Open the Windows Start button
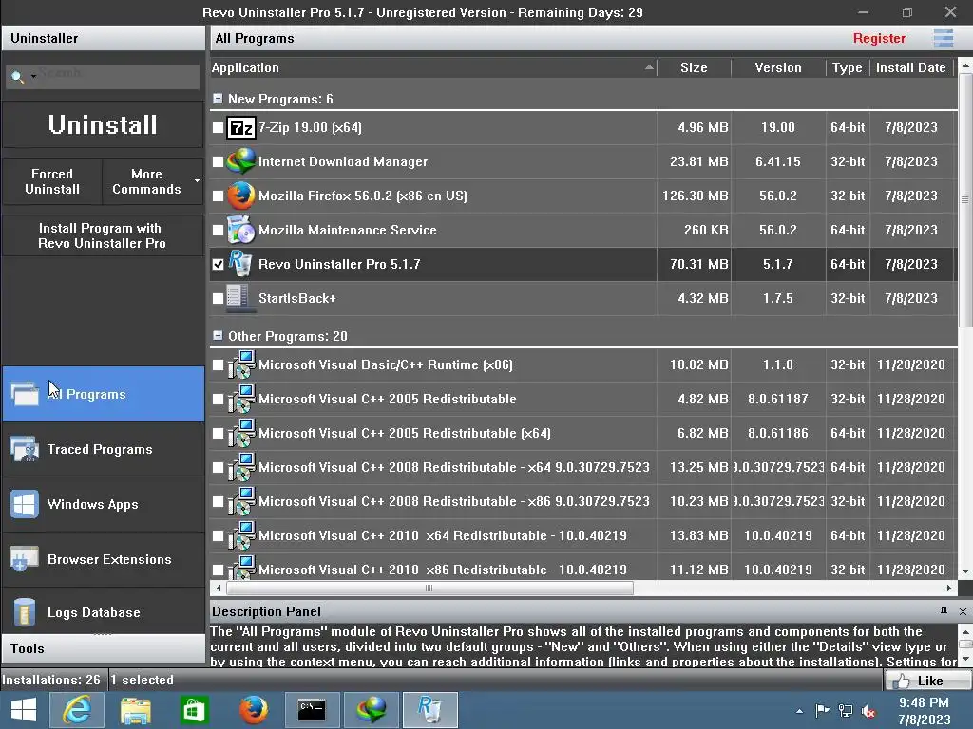This screenshot has width=973, height=729. 24,710
